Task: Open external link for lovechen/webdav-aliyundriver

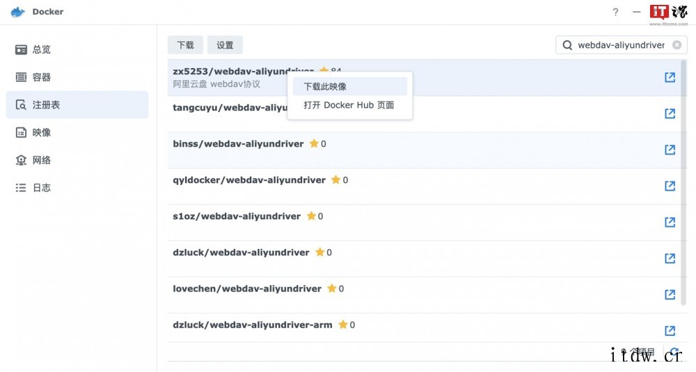Action: (x=670, y=294)
